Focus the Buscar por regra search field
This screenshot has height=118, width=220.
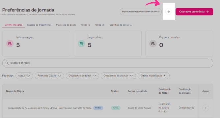click(x=108, y=63)
